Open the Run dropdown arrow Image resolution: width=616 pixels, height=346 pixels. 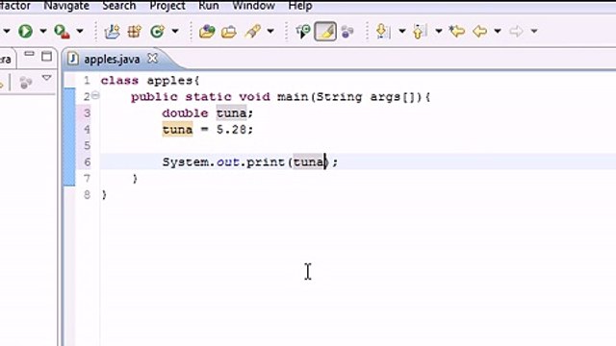point(42,31)
